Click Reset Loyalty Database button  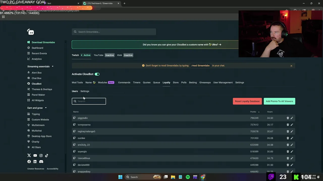(247, 101)
